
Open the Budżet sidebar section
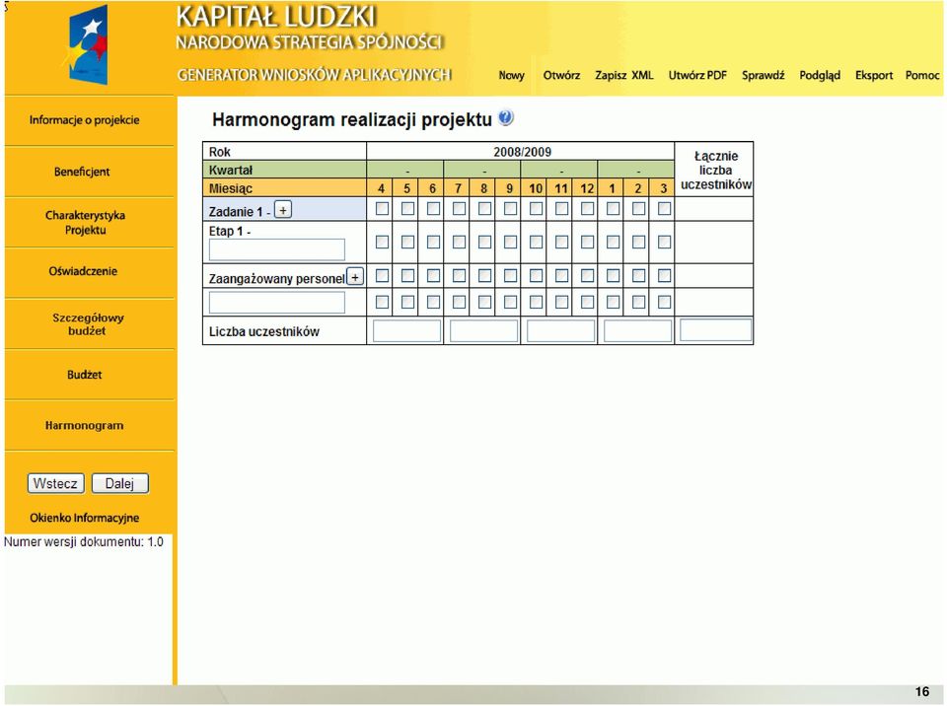click(x=85, y=375)
